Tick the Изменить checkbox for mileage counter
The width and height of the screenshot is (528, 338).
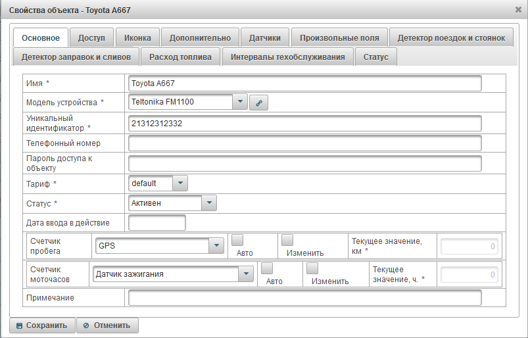(x=287, y=240)
